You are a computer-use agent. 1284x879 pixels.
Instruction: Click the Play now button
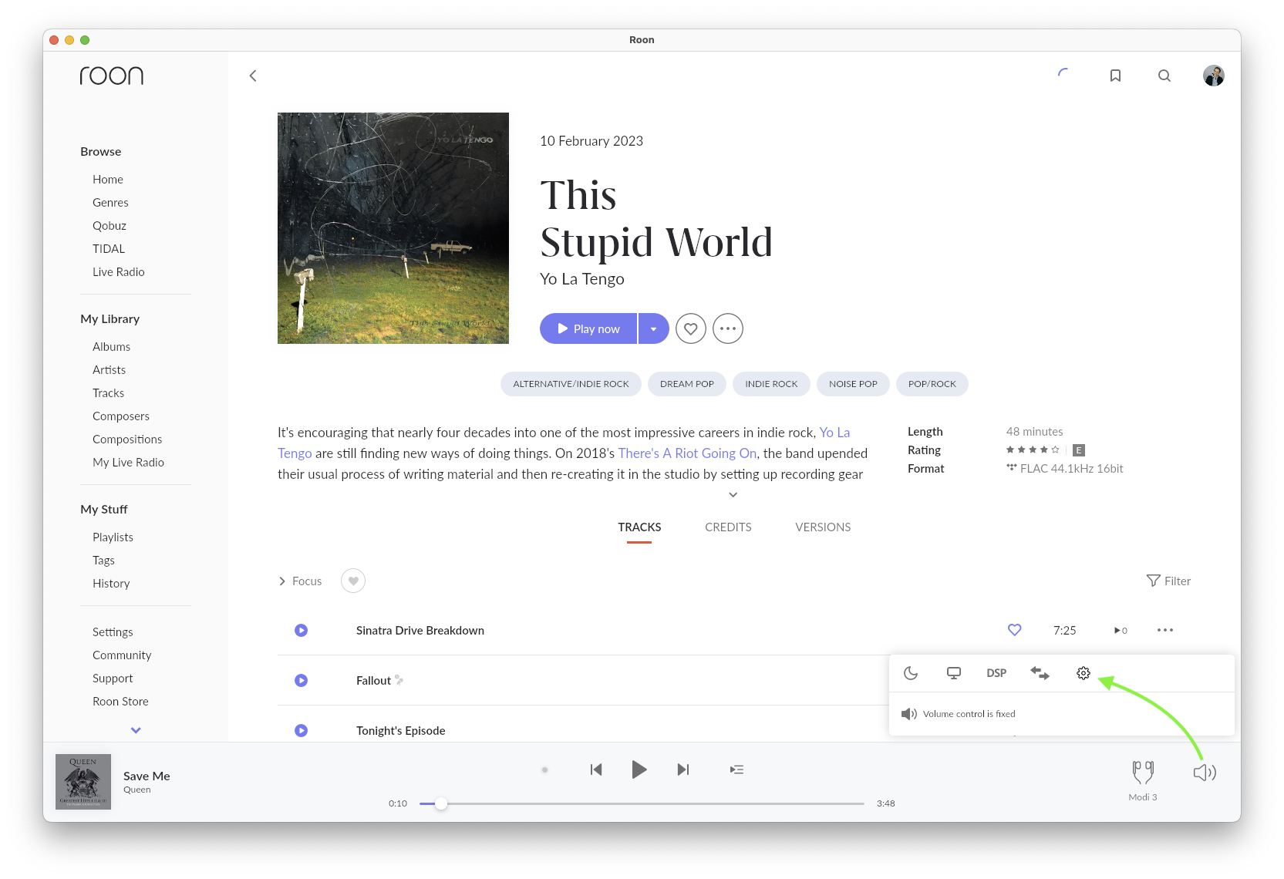coord(588,328)
